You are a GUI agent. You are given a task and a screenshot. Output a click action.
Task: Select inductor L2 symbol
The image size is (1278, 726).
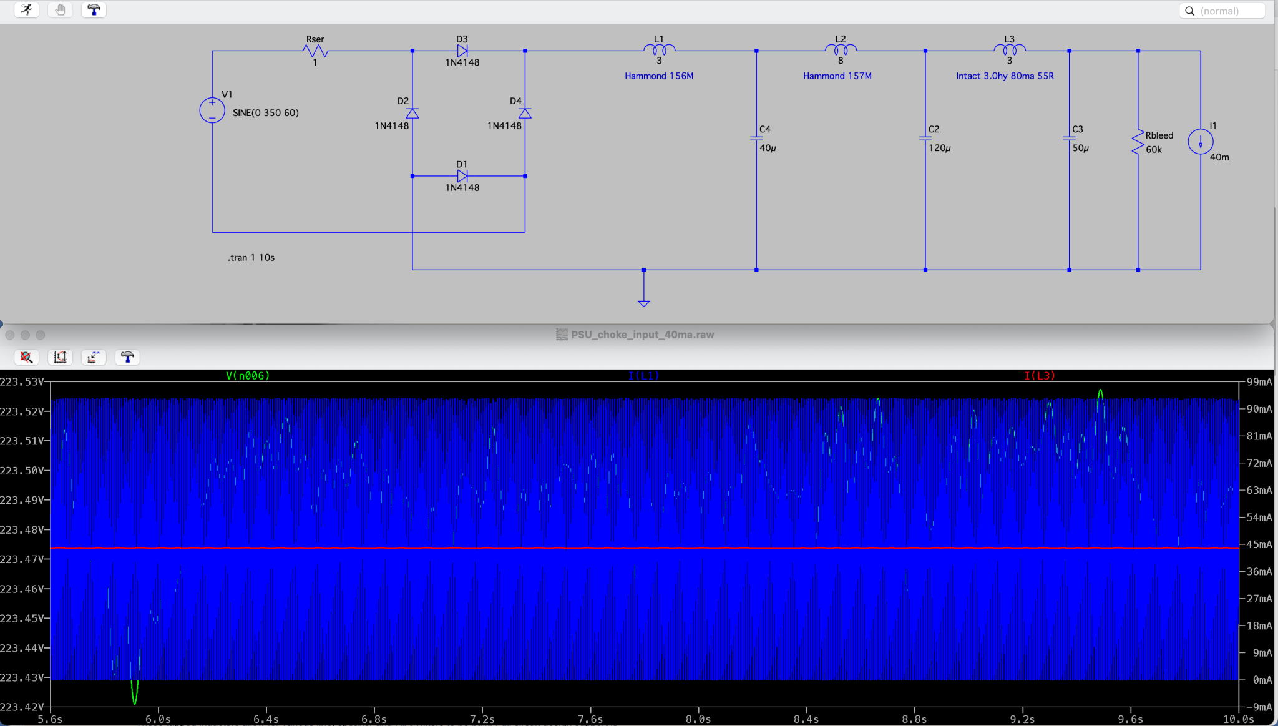841,50
